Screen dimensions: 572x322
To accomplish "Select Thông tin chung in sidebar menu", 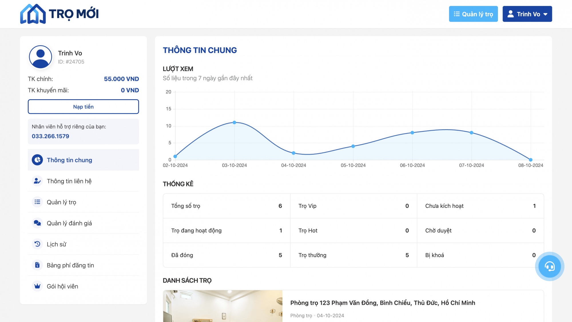I will pos(83,160).
